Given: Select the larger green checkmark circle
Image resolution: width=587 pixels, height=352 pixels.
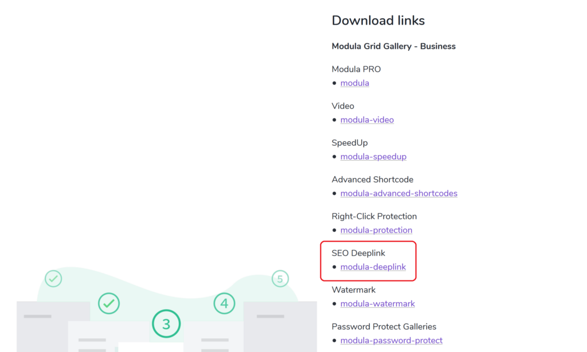Looking at the screenshot, I should pyautogui.click(x=109, y=303).
